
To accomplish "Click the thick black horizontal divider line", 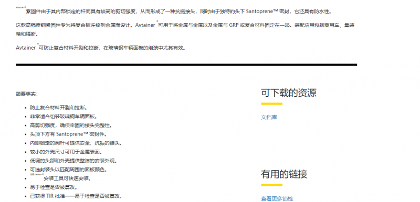I will pyautogui.click(x=186, y=64).
